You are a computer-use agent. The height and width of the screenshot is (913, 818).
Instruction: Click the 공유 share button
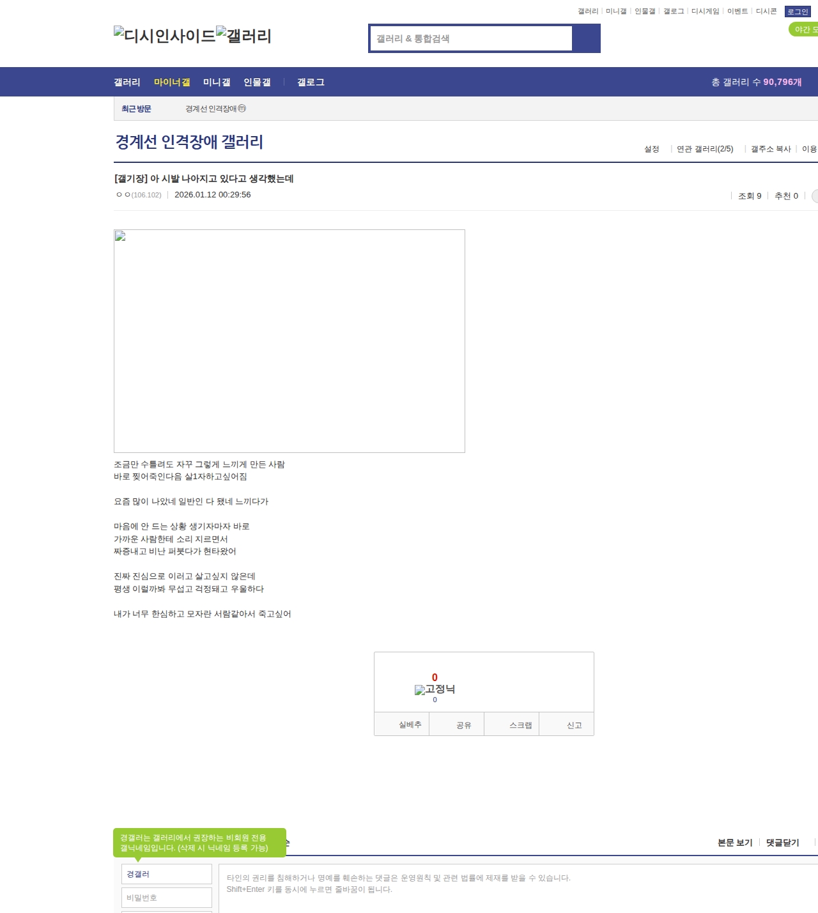point(457,725)
